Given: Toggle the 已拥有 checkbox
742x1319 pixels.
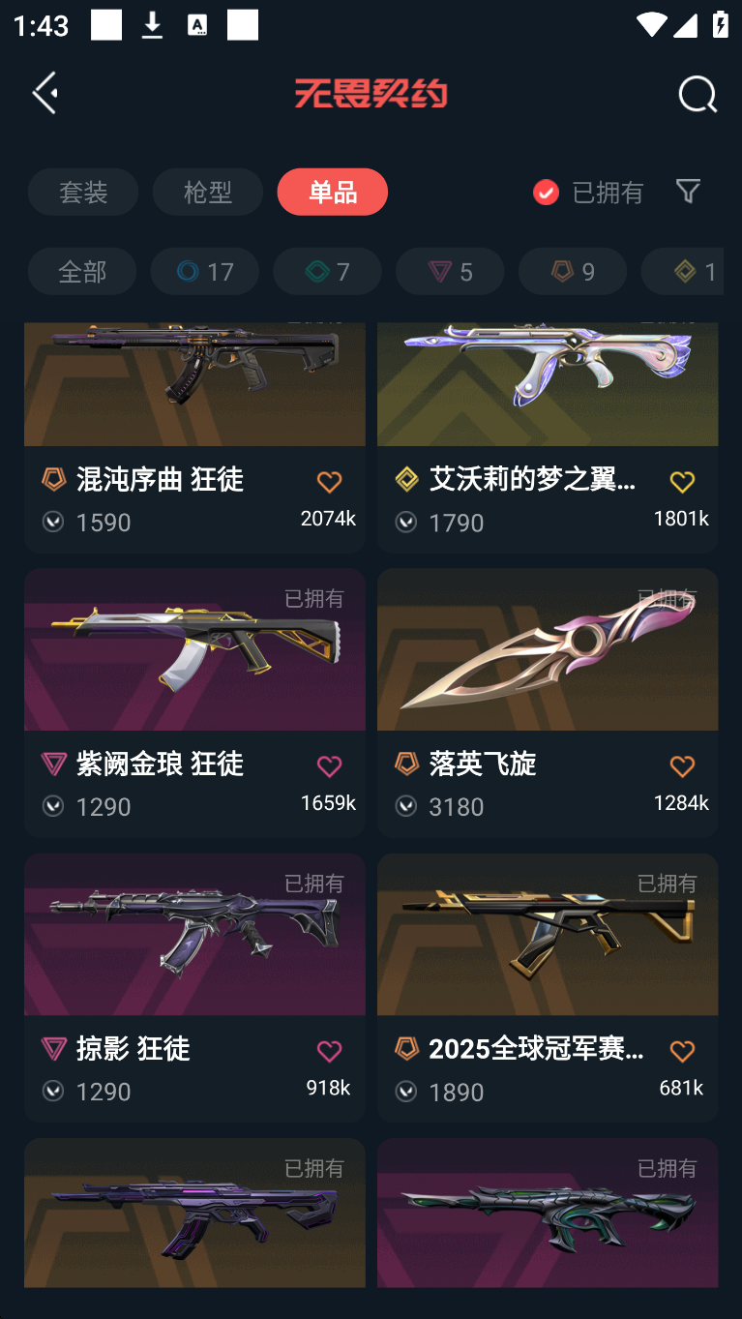Looking at the screenshot, I should [x=546, y=193].
